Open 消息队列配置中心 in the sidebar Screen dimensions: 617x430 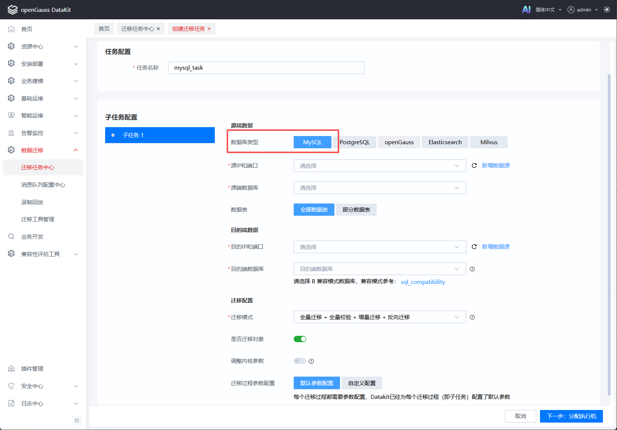point(43,185)
